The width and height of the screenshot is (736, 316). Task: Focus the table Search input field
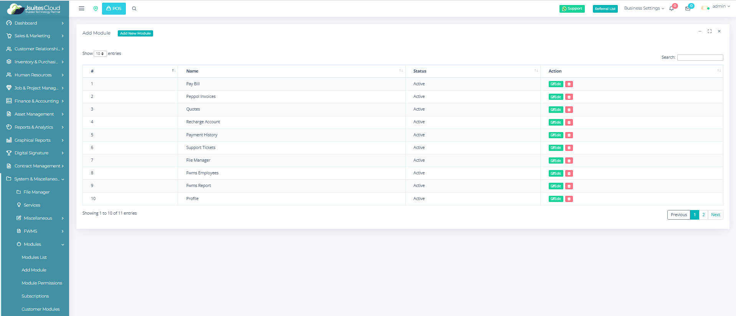[700, 58]
